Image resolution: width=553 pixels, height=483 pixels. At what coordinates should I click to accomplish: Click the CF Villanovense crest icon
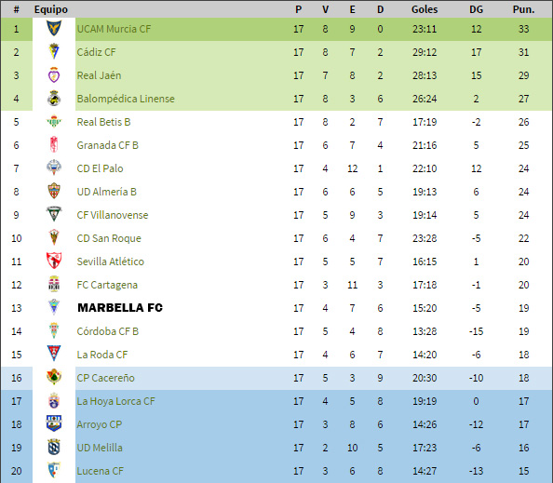pos(54,214)
